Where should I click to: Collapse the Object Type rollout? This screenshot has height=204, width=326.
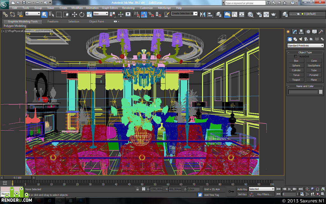pos(305,53)
